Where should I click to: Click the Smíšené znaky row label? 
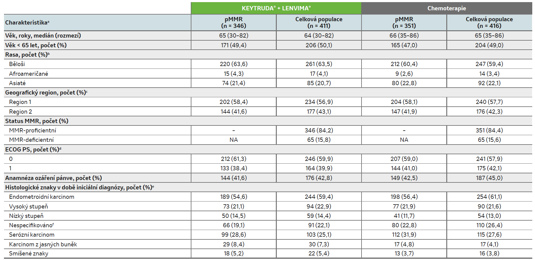click(x=29, y=253)
